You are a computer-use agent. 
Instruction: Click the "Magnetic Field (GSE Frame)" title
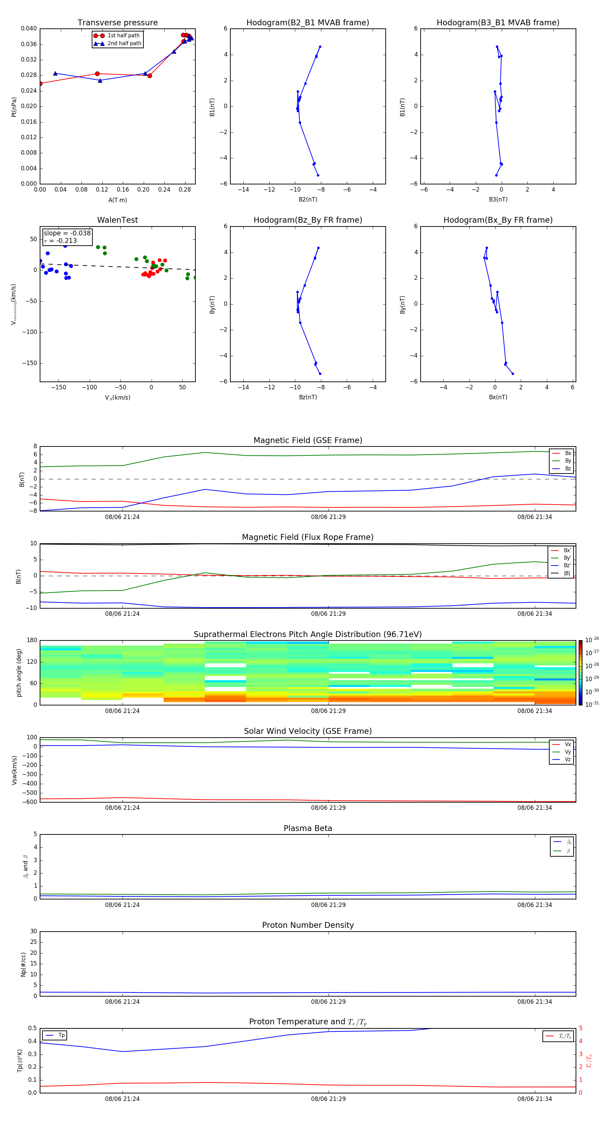pyautogui.click(x=308, y=440)
